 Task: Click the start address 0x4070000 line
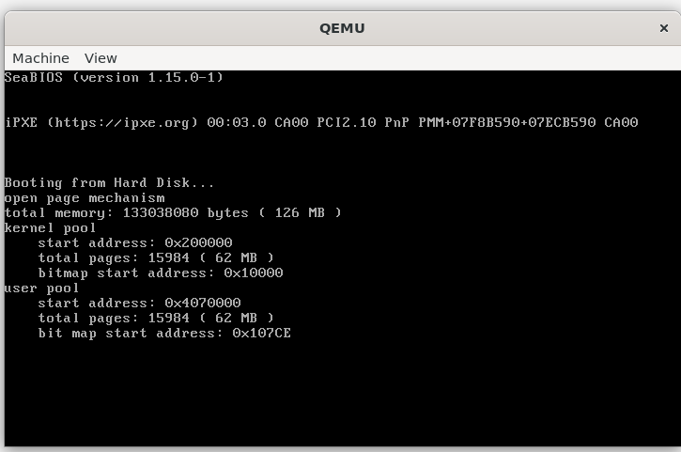(x=139, y=303)
